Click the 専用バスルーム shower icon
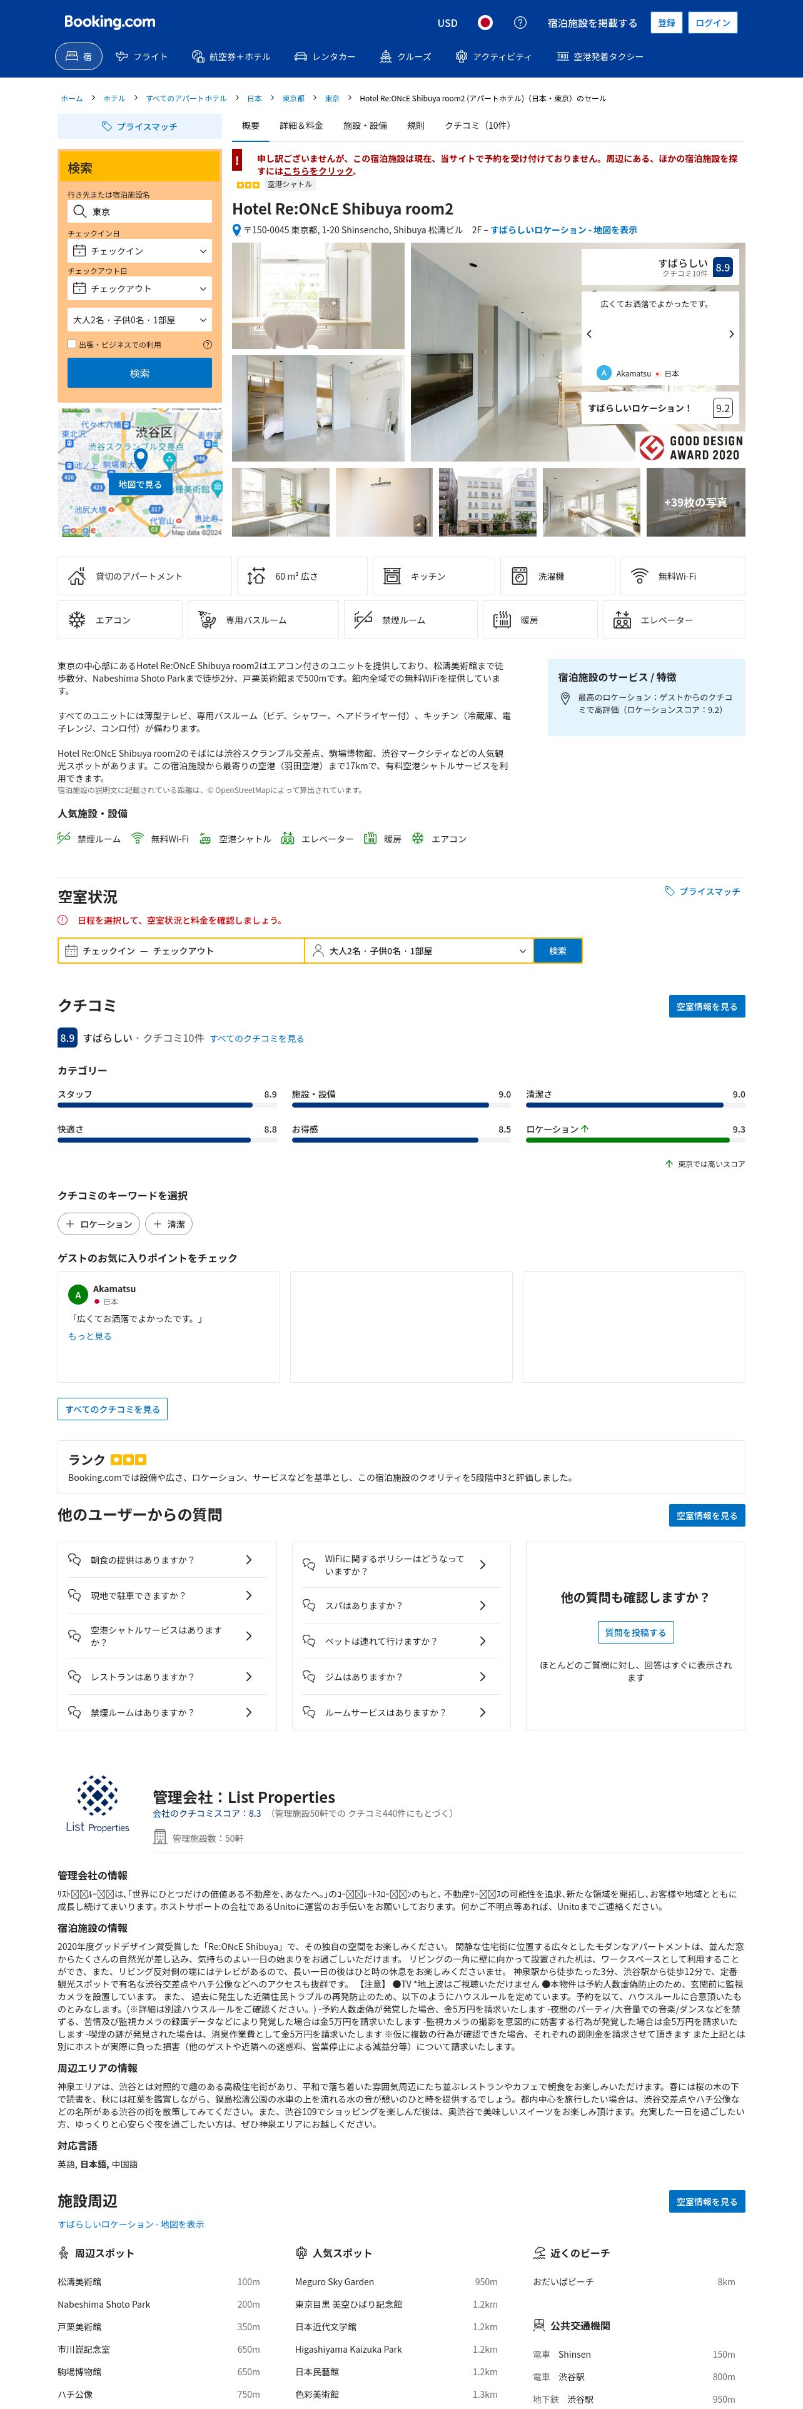 point(206,620)
